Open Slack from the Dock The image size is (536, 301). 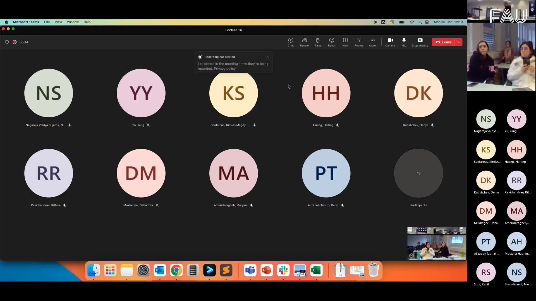coord(283,270)
